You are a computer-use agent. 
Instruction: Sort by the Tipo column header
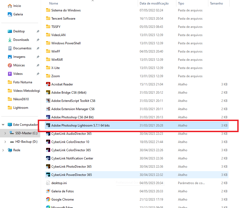[181, 3]
